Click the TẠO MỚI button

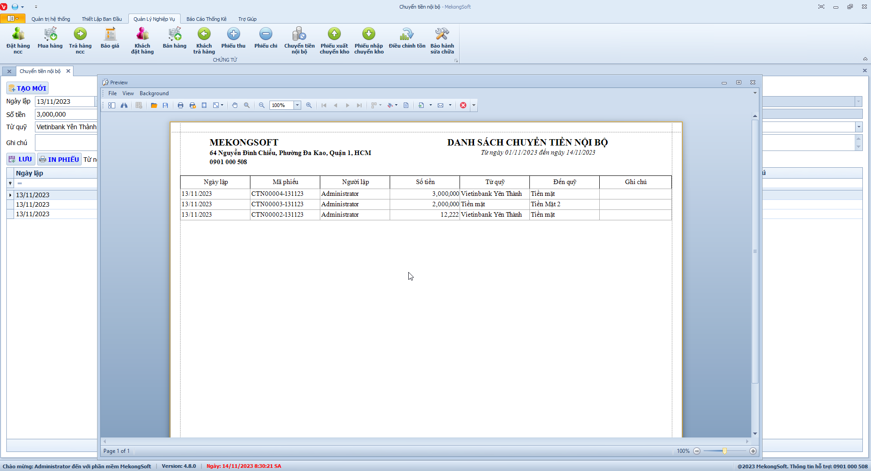point(28,88)
